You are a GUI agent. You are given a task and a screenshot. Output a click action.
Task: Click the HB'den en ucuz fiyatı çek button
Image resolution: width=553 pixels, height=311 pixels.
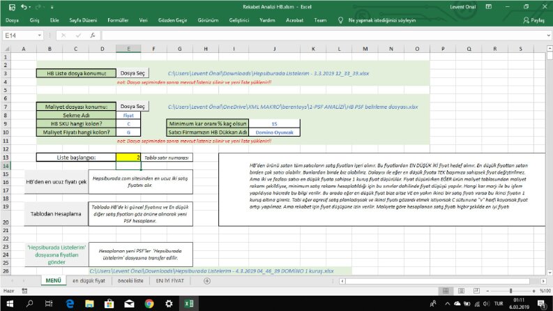(x=56, y=181)
